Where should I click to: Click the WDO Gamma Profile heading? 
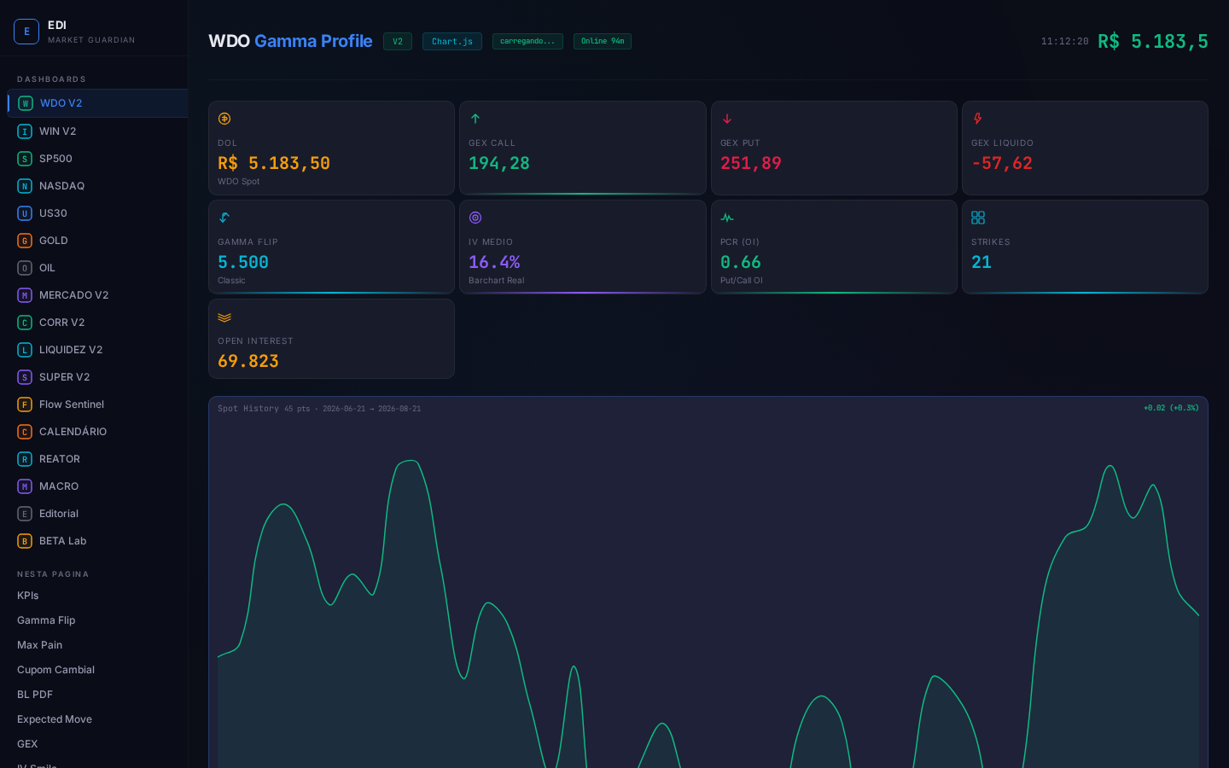click(290, 41)
